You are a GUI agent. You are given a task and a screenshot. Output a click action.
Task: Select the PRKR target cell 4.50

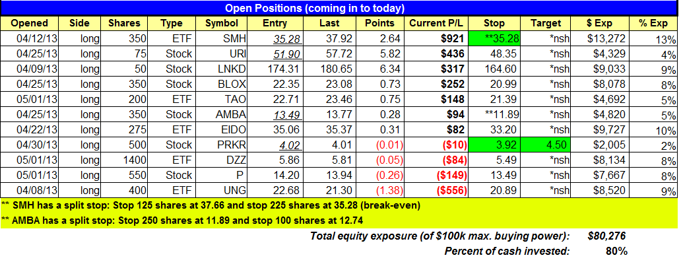tap(546, 145)
